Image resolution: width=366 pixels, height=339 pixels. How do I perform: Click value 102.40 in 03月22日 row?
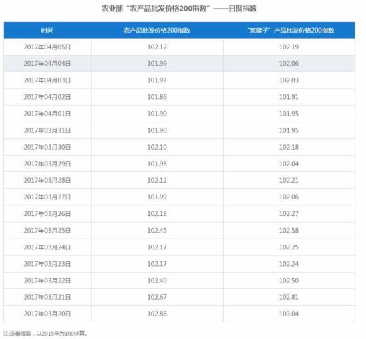pyautogui.click(x=157, y=281)
